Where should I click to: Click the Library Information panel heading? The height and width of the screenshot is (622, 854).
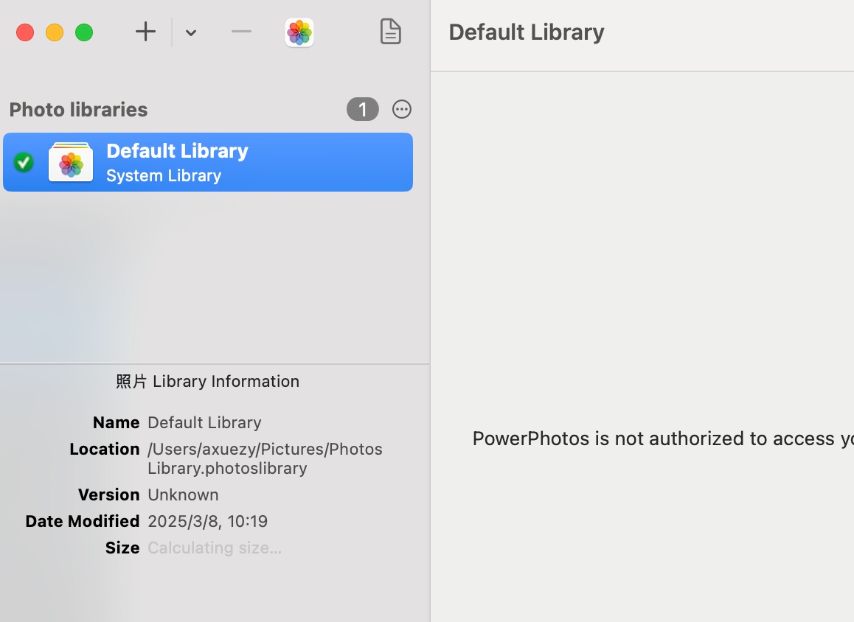click(x=207, y=382)
